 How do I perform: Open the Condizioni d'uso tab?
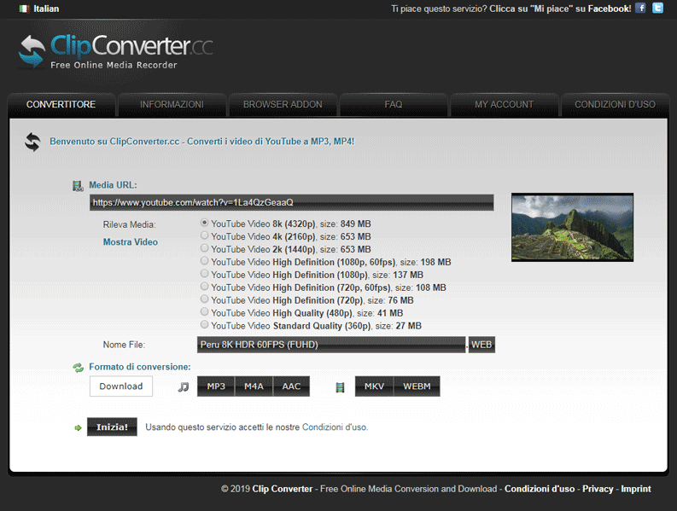[x=616, y=105]
